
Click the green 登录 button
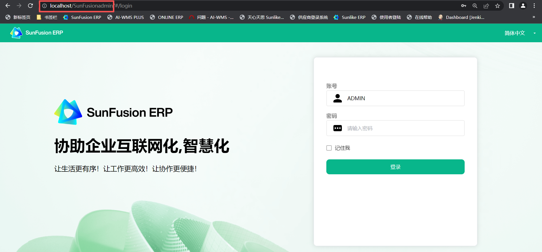tap(395, 167)
